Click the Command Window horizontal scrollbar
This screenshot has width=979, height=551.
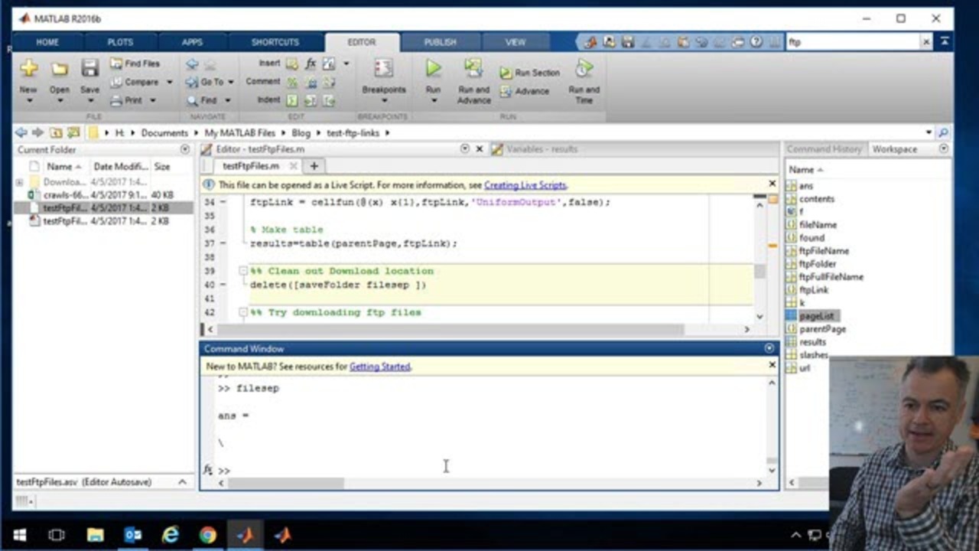[x=286, y=483]
